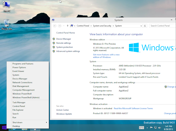
Task: Click Get more features with new edition link
Action: [106, 56]
